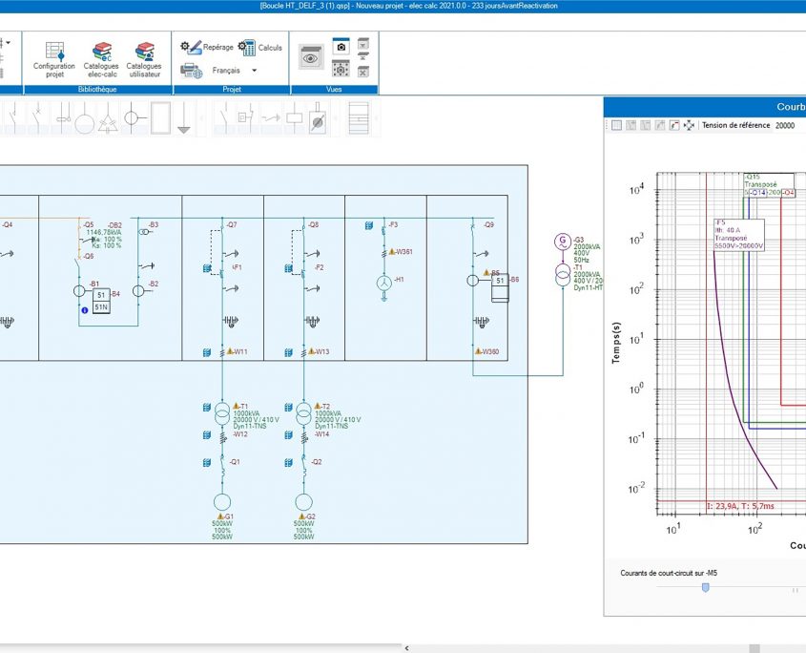
Task: Select transformer -T2 symbol in the diagram
Action: (x=303, y=414)
